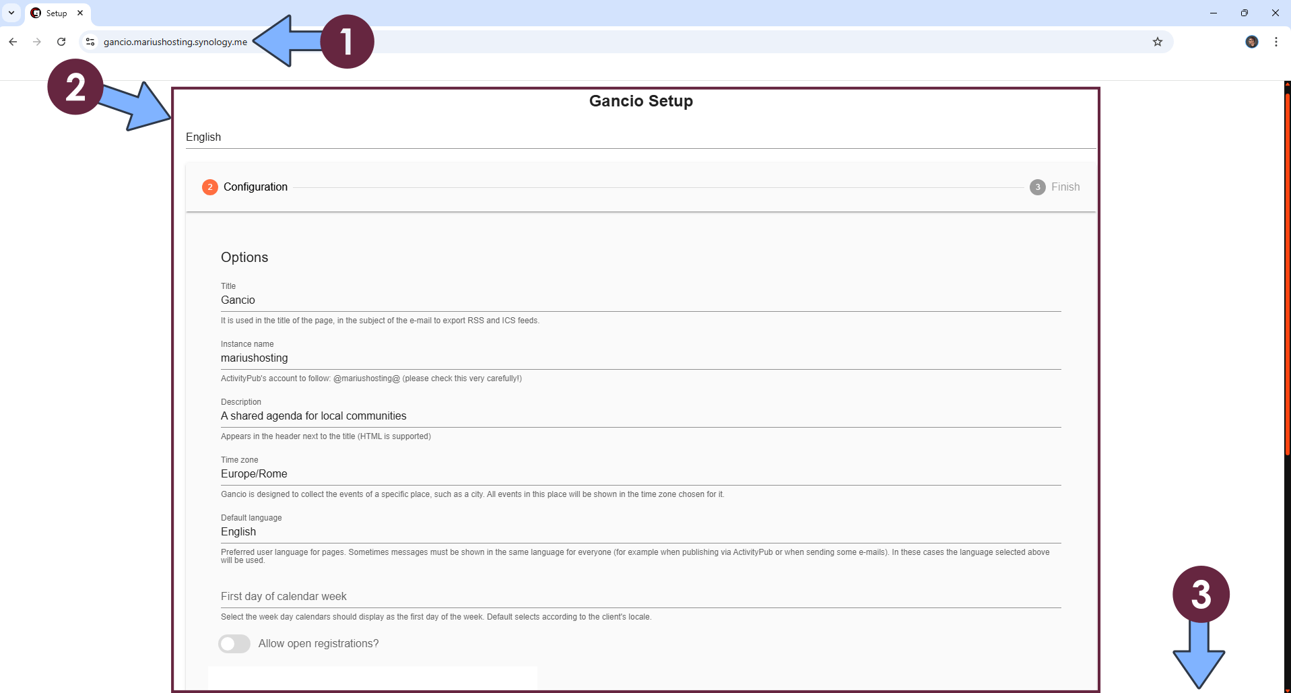The image size is (1291, 693).
Task: Open the Chrome profile avatar
Action: point(1252,42)
